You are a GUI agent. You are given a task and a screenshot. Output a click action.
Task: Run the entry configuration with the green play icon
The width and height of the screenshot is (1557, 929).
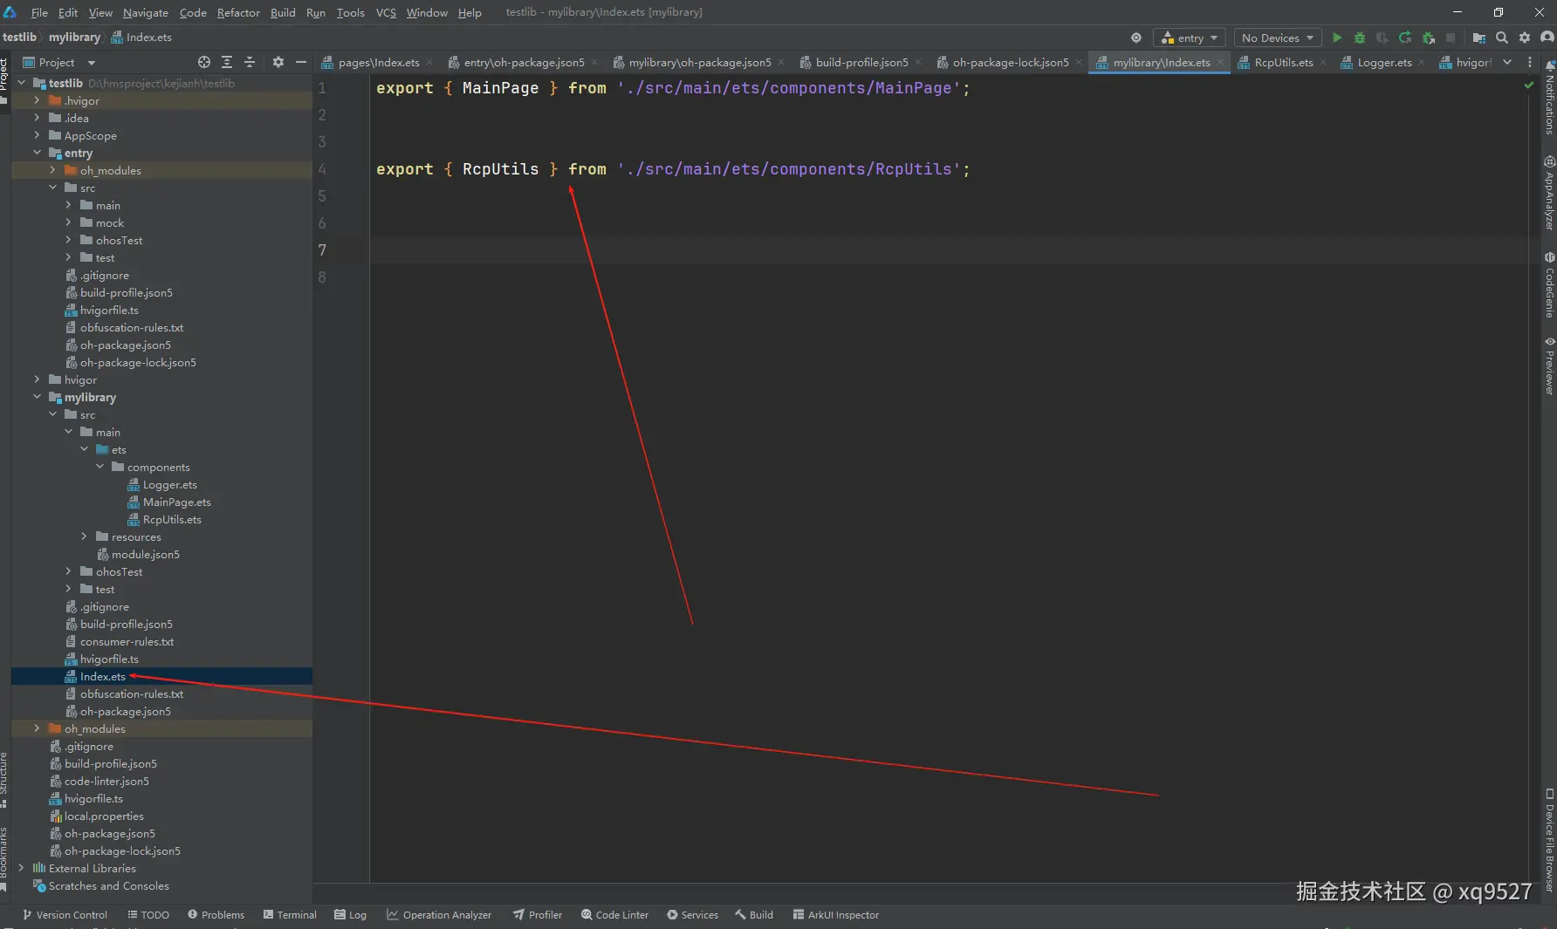coord(1336,38)
